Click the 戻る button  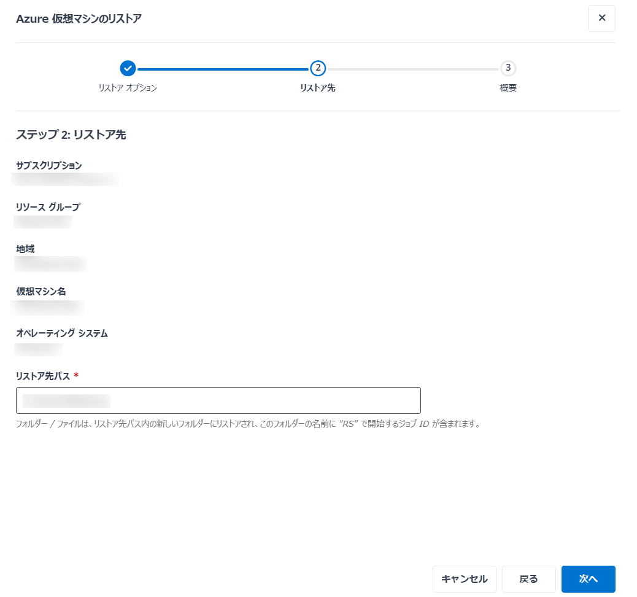click(528, 579)
